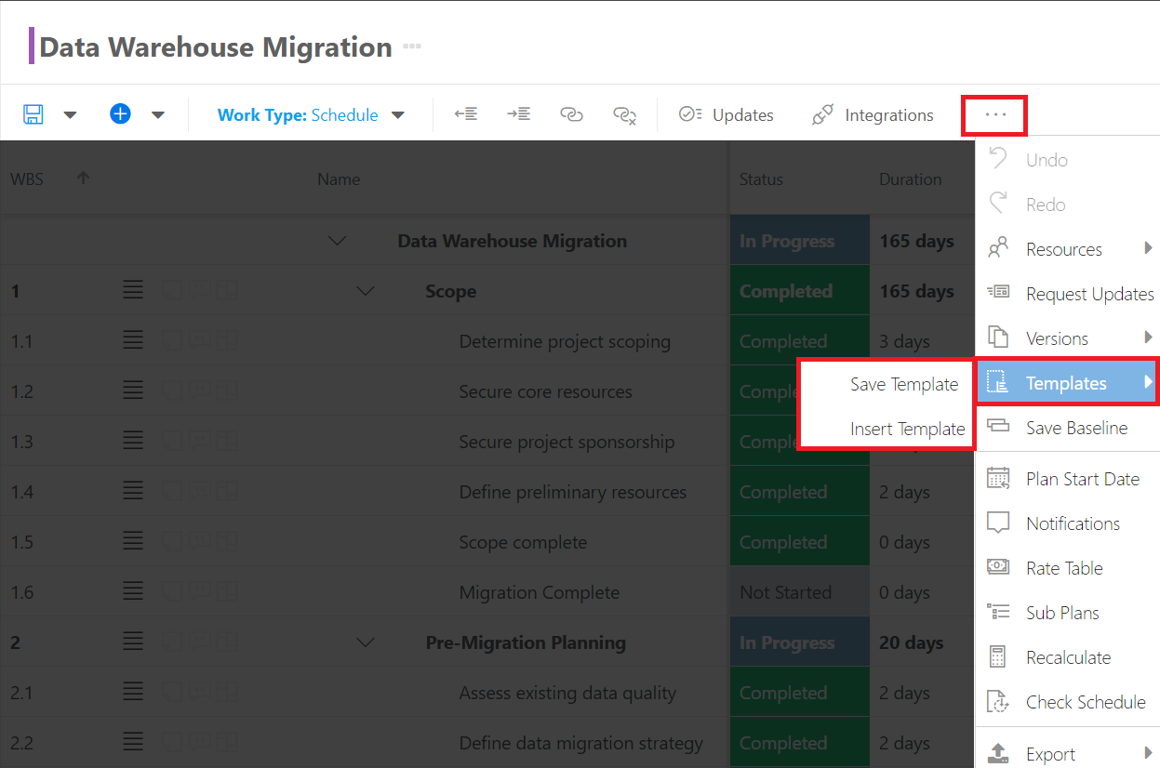1160x768 pixels.
Task: Click the blue plus add icon
Action: coord(120,113)
